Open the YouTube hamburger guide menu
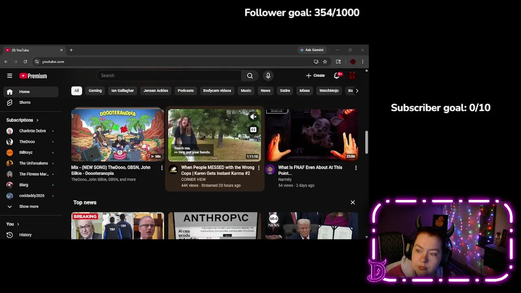Screen dimensions: 521x293 point(10,76)
